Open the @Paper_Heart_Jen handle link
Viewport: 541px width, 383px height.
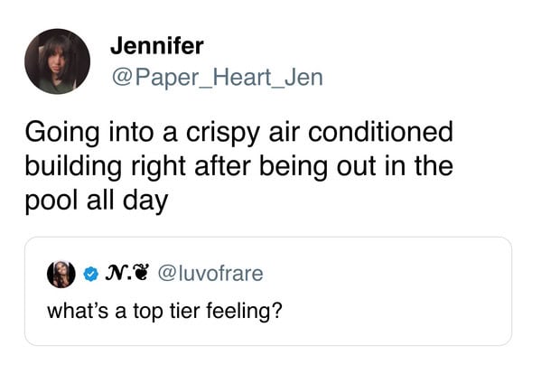pyautogui.click(x=218, y=78)
